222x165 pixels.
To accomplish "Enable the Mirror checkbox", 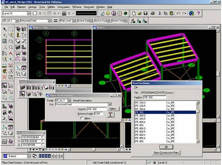I will click(82, 118).
